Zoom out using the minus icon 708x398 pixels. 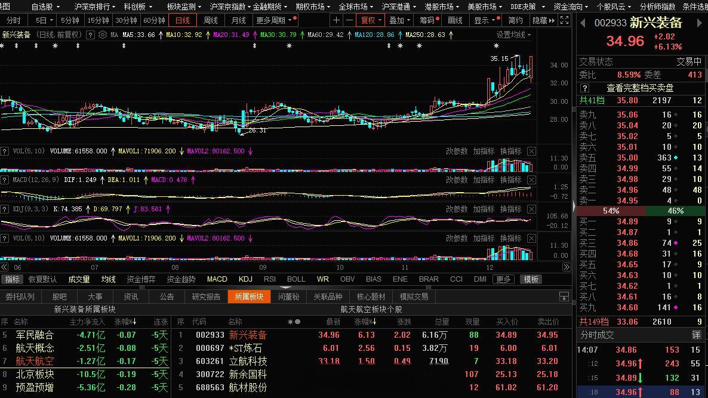pos(349,20)
